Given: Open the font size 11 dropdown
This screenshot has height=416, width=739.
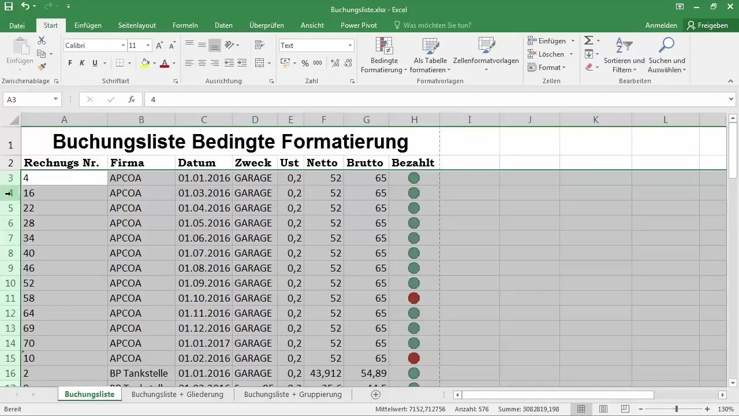Looking at the screenshot, I should 148,46.
